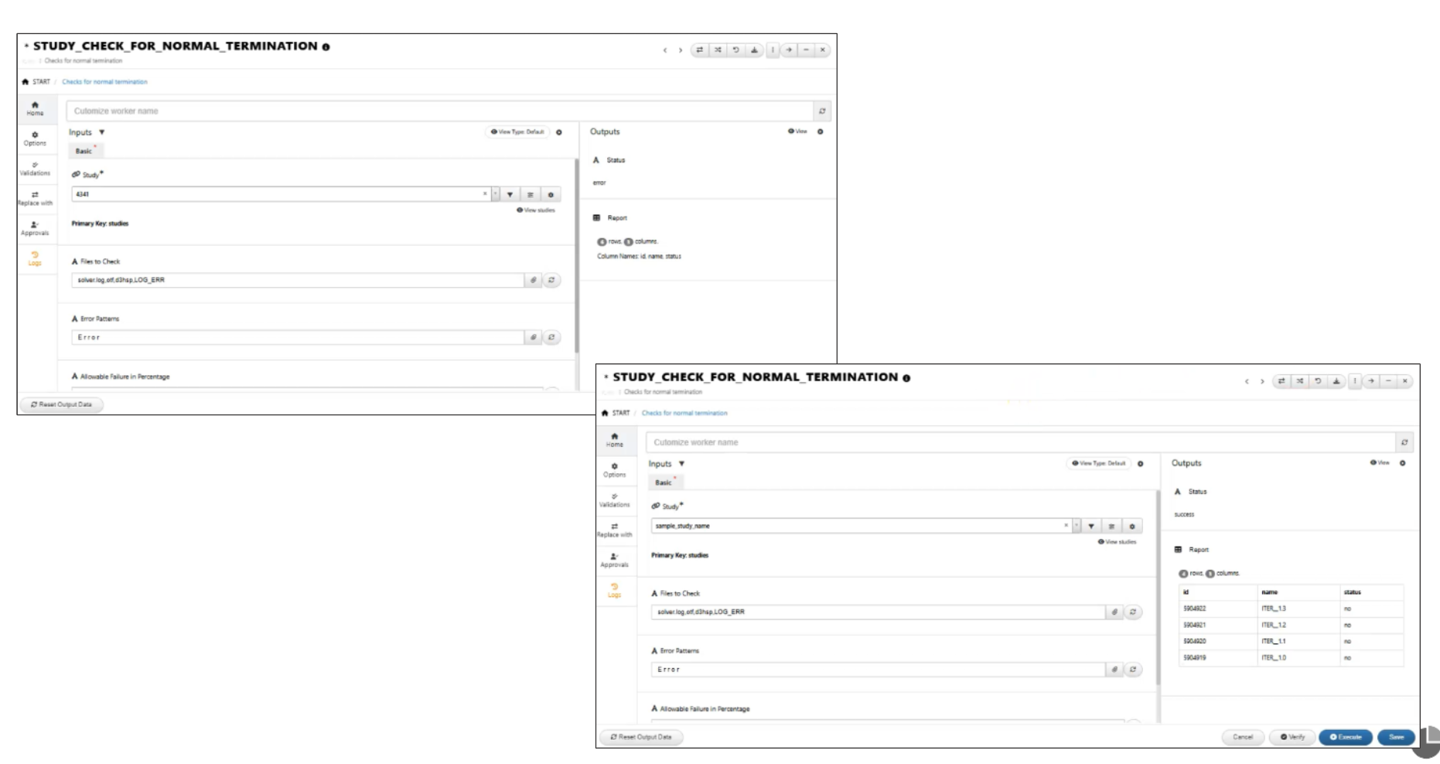Toggle View Type: Default in the 4341 window

(x=517, y=132)
